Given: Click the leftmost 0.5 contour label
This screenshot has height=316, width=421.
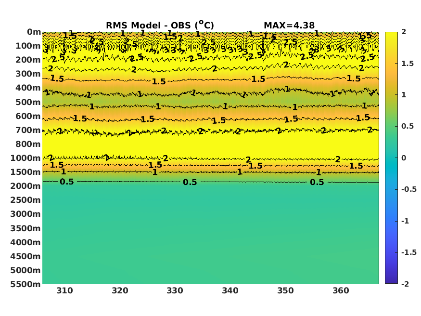Looking at the screenshot, I should tap(66, 182).
